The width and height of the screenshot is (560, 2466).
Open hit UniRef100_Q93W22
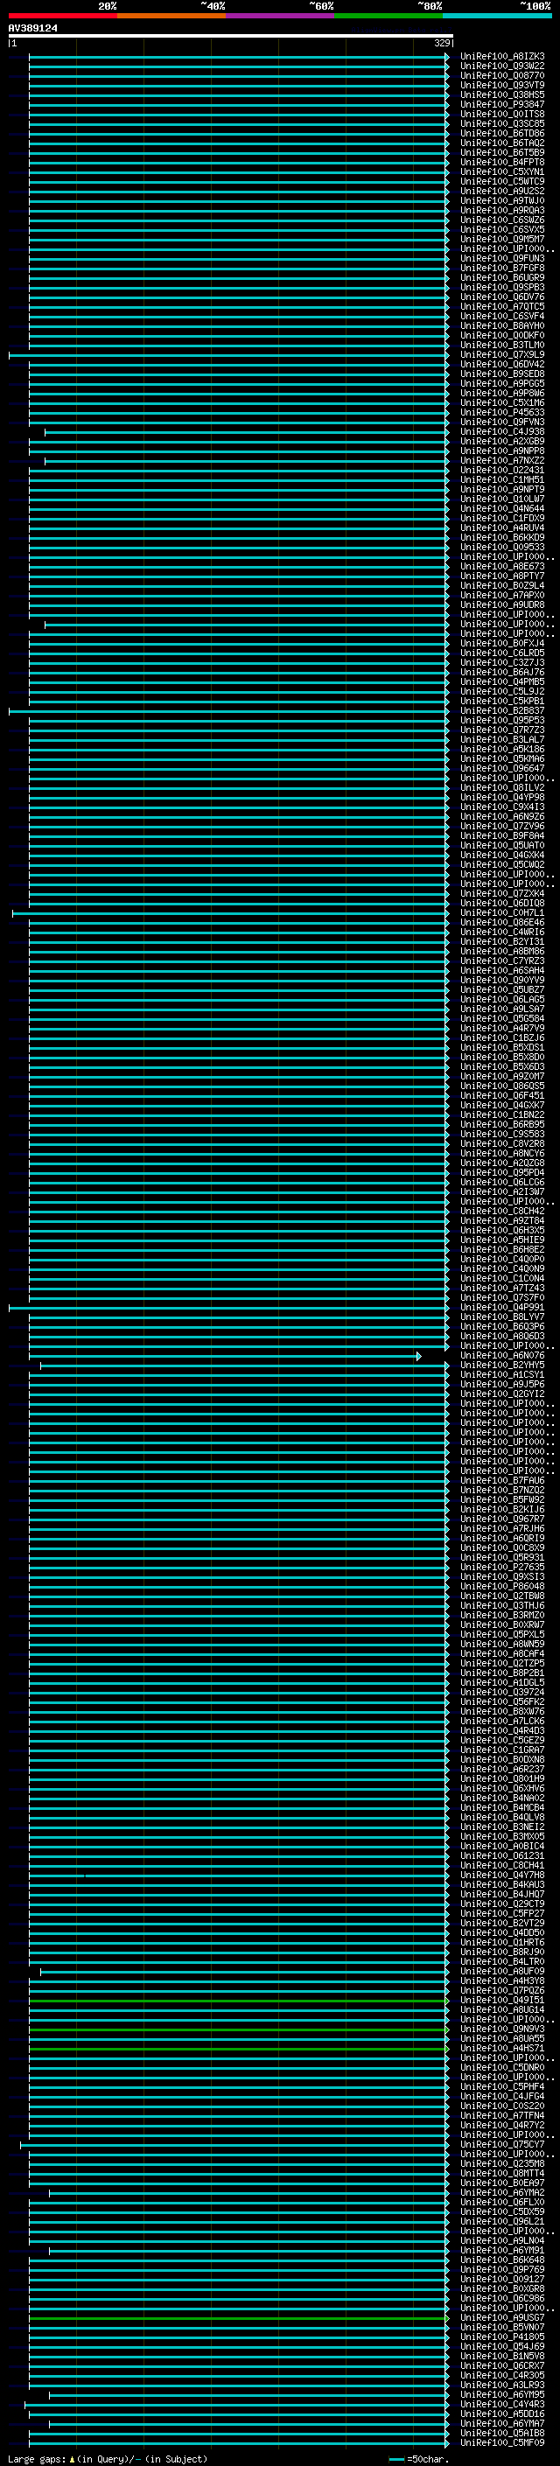(501, 66)
